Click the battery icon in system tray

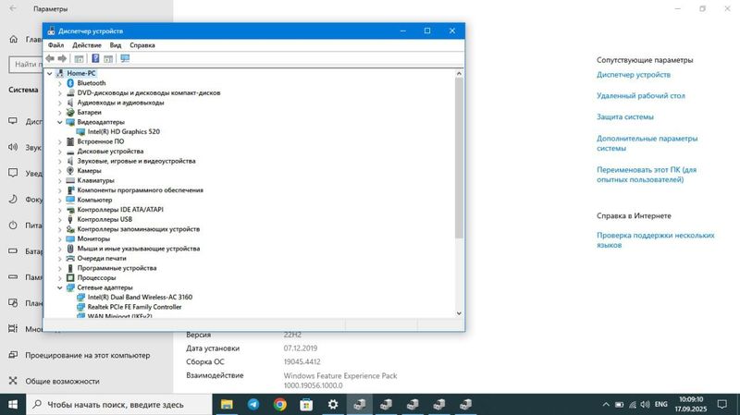pyautogui.click(x=619, y=405)
